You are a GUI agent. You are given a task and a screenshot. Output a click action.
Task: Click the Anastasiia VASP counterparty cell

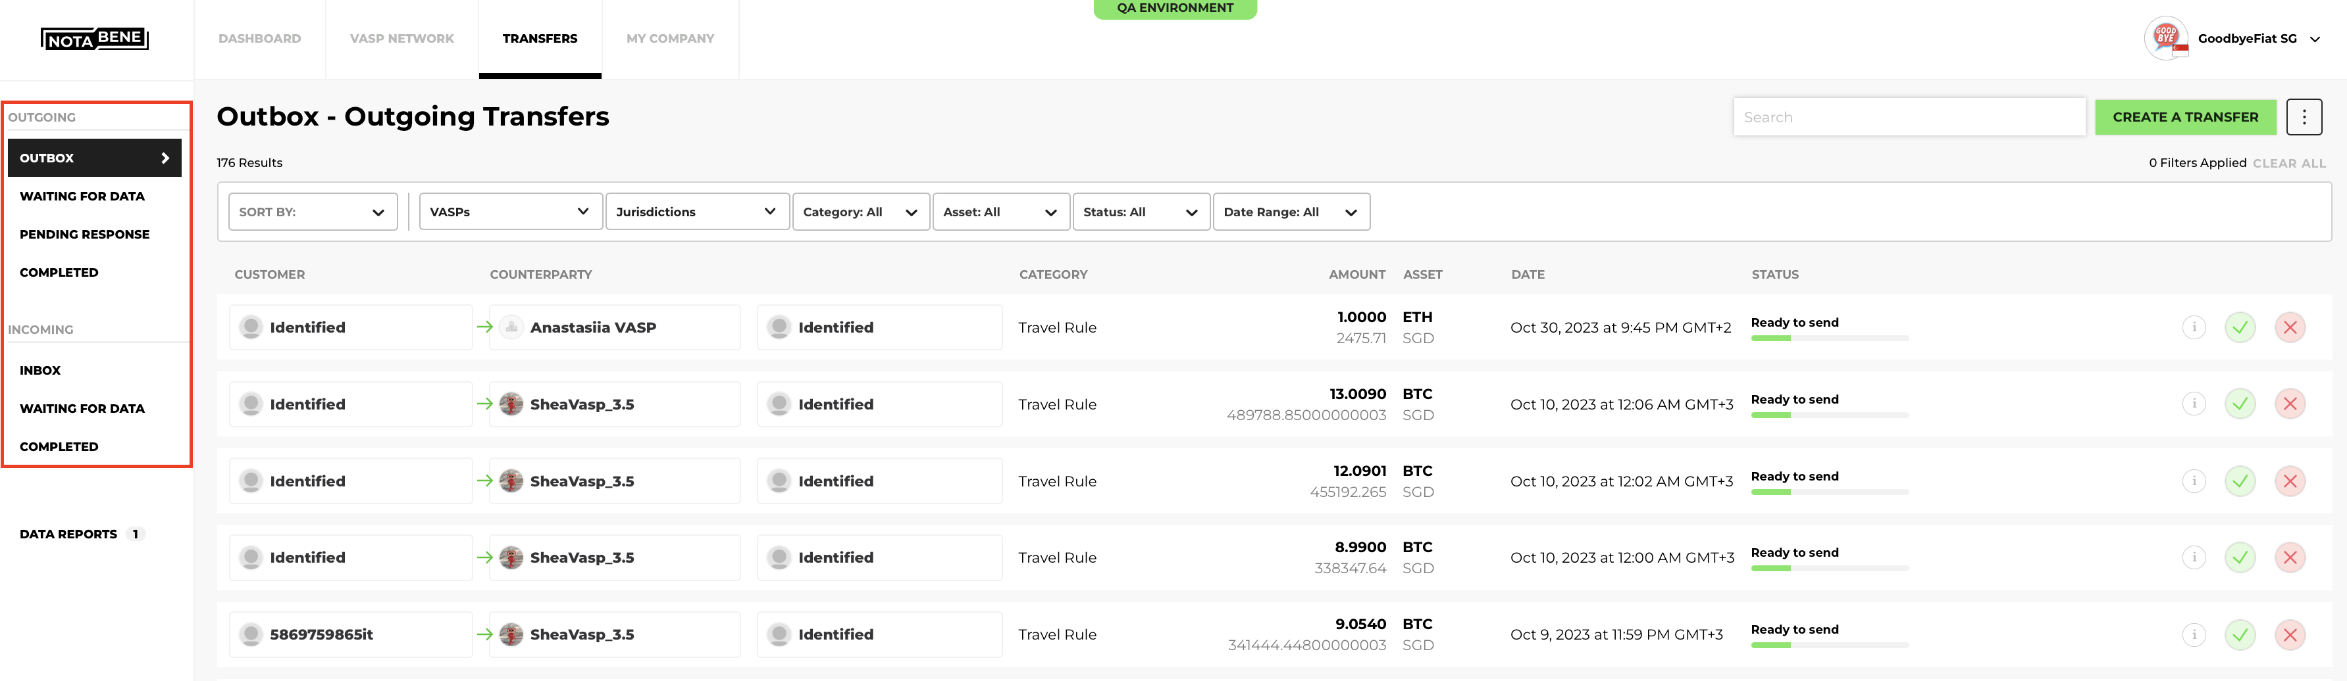click(x=615, y=327)
